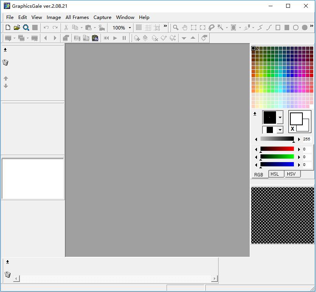The height and width of the screenshot is (292, 316).
Task: Open the Window menu
Action: pos(125,17)
